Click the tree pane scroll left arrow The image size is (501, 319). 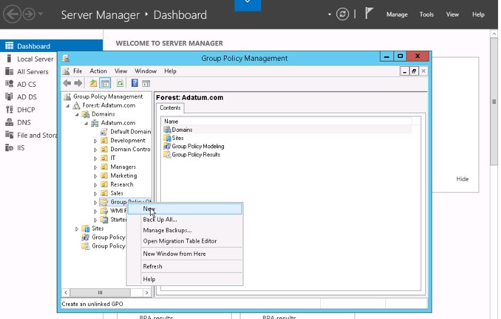pos(66,292)
